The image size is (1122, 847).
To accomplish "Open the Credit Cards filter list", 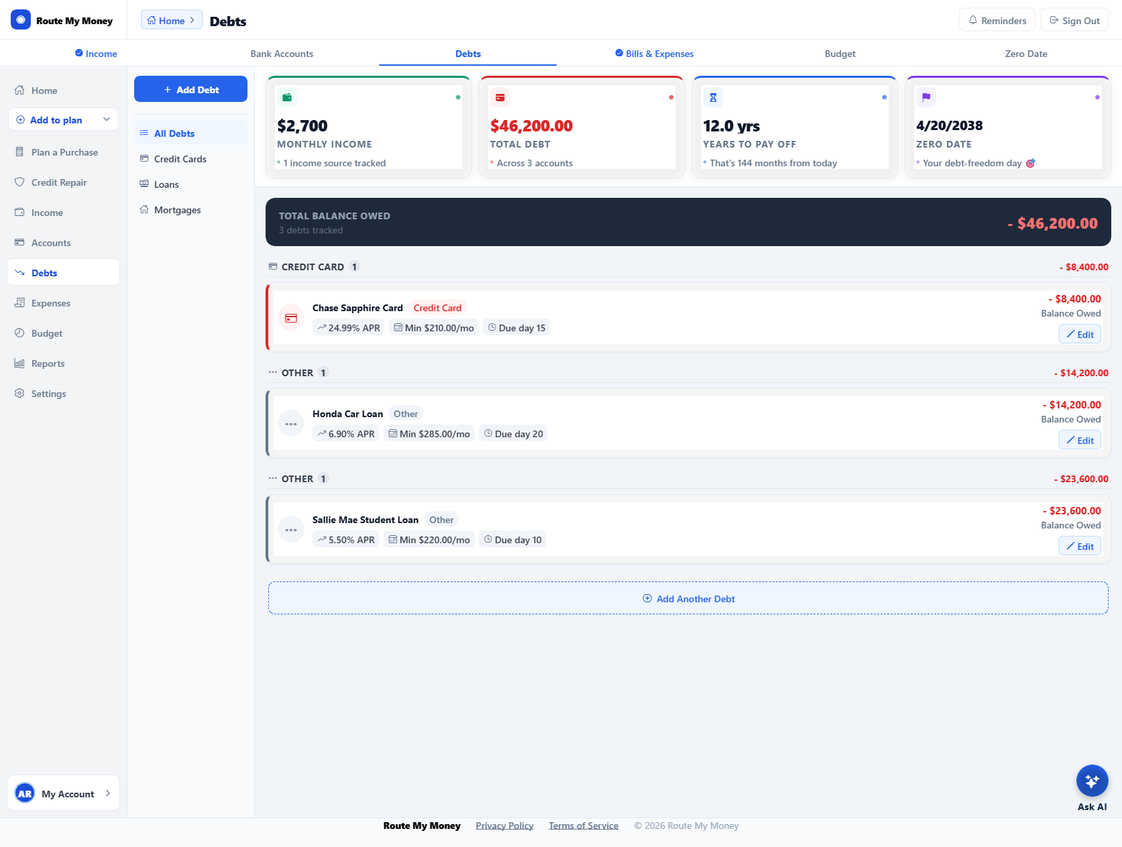I will (180, 158).
